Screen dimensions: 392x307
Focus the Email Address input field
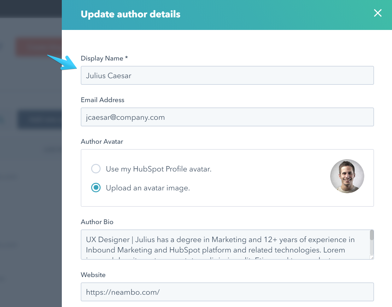[227, 117]
